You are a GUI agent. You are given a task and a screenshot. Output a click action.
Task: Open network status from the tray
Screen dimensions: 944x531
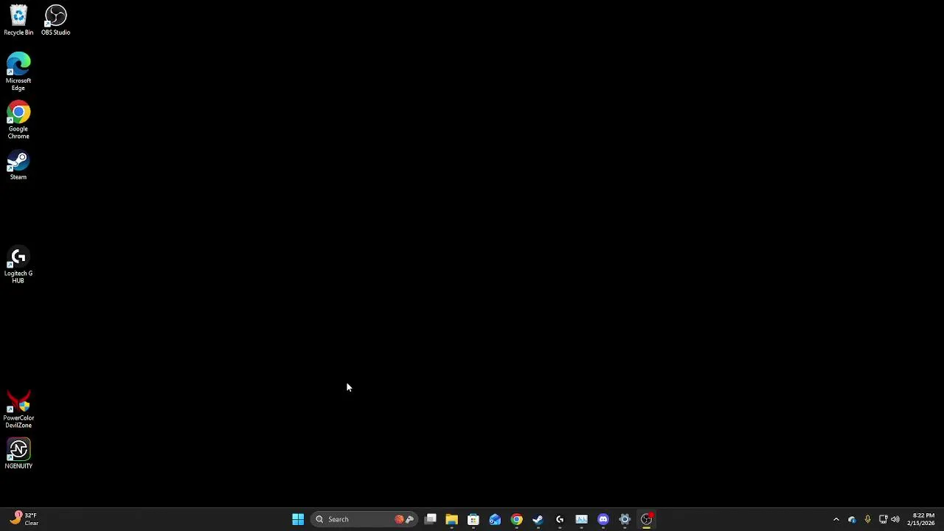click(x=883, y=519)
